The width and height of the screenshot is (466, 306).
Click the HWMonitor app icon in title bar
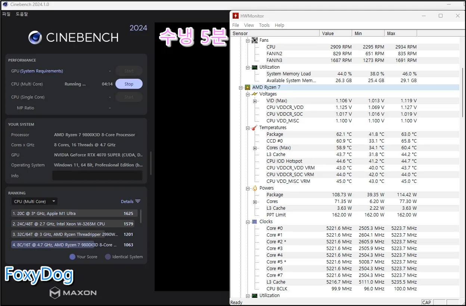coord(236,16)
